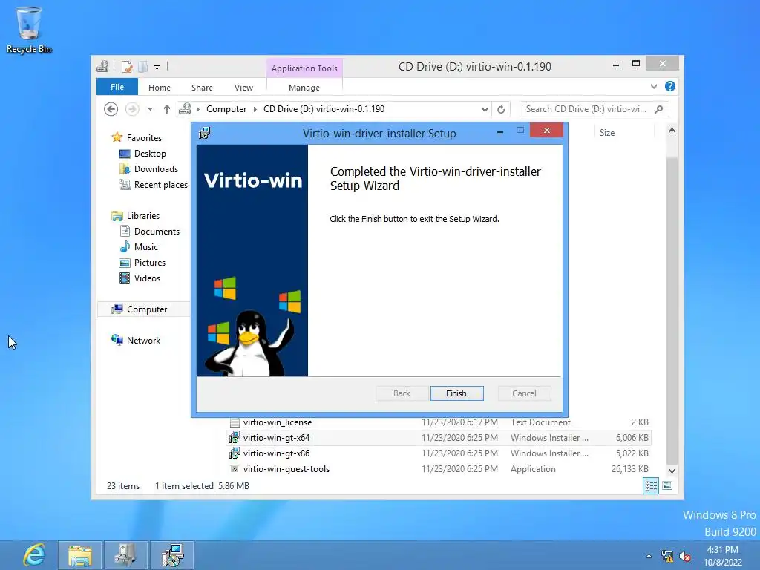The height and width of the screenshot is (570, 760).
Task: Refresh the CD Drive folder view
Action: click(x=501, y=109)
